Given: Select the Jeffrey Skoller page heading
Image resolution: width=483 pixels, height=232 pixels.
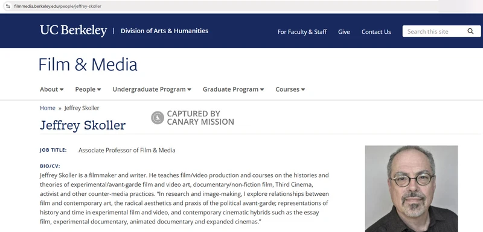Looking at the screenshot, I should tap(83, 125).
